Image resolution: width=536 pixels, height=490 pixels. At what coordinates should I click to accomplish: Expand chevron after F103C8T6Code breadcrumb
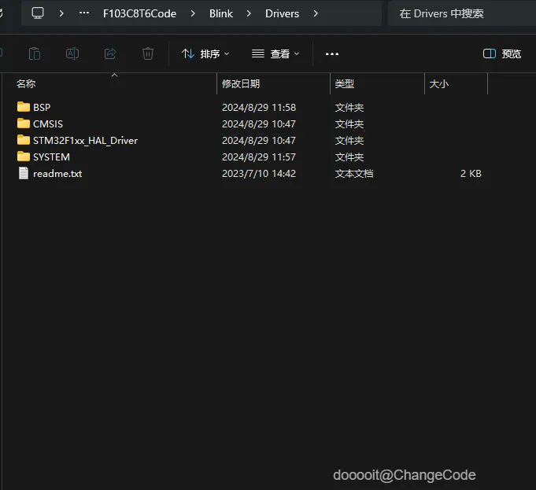(x=193, y=13)
